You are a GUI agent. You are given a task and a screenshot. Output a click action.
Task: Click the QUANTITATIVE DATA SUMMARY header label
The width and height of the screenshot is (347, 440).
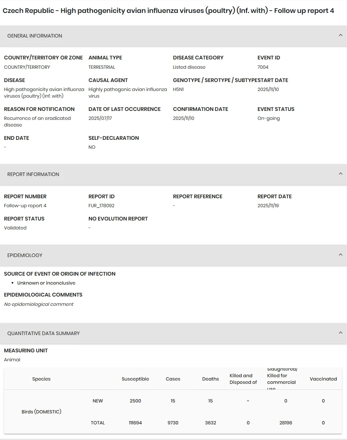44,333
